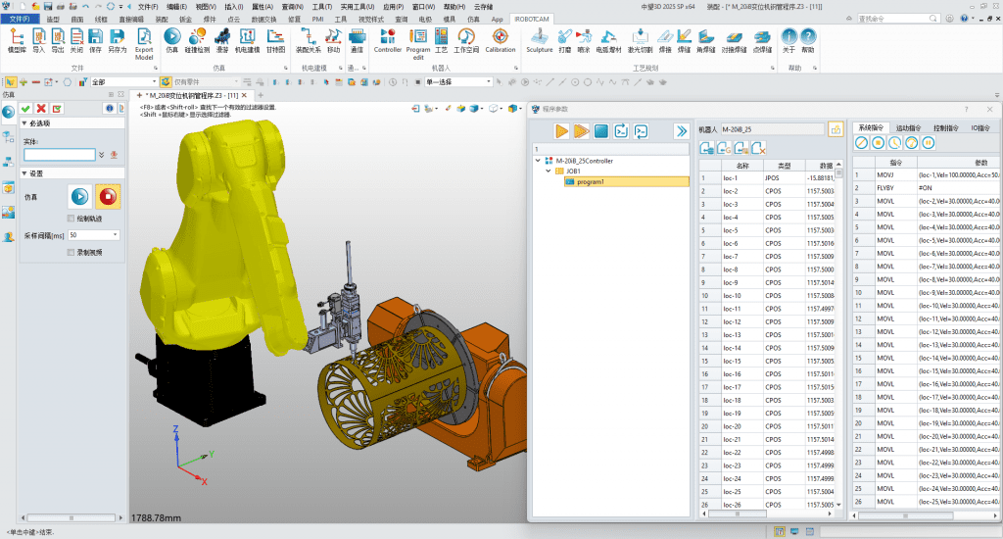
Task: Click the green checkmark confirm button
Action: [25, 108]
